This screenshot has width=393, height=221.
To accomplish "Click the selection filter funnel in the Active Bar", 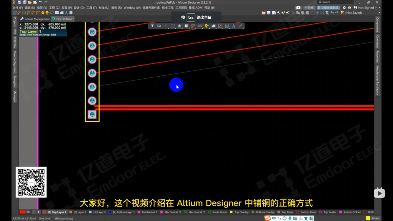I will coord(152,26).
